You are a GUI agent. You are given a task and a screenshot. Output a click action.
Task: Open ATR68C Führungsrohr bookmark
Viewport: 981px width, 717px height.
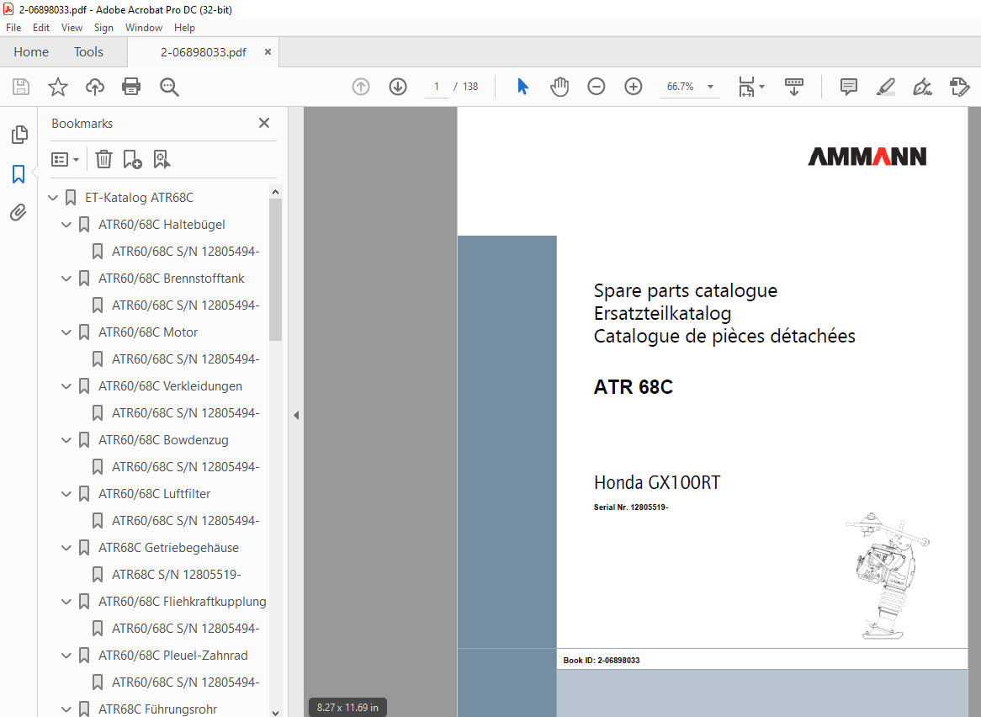point(157,709)
